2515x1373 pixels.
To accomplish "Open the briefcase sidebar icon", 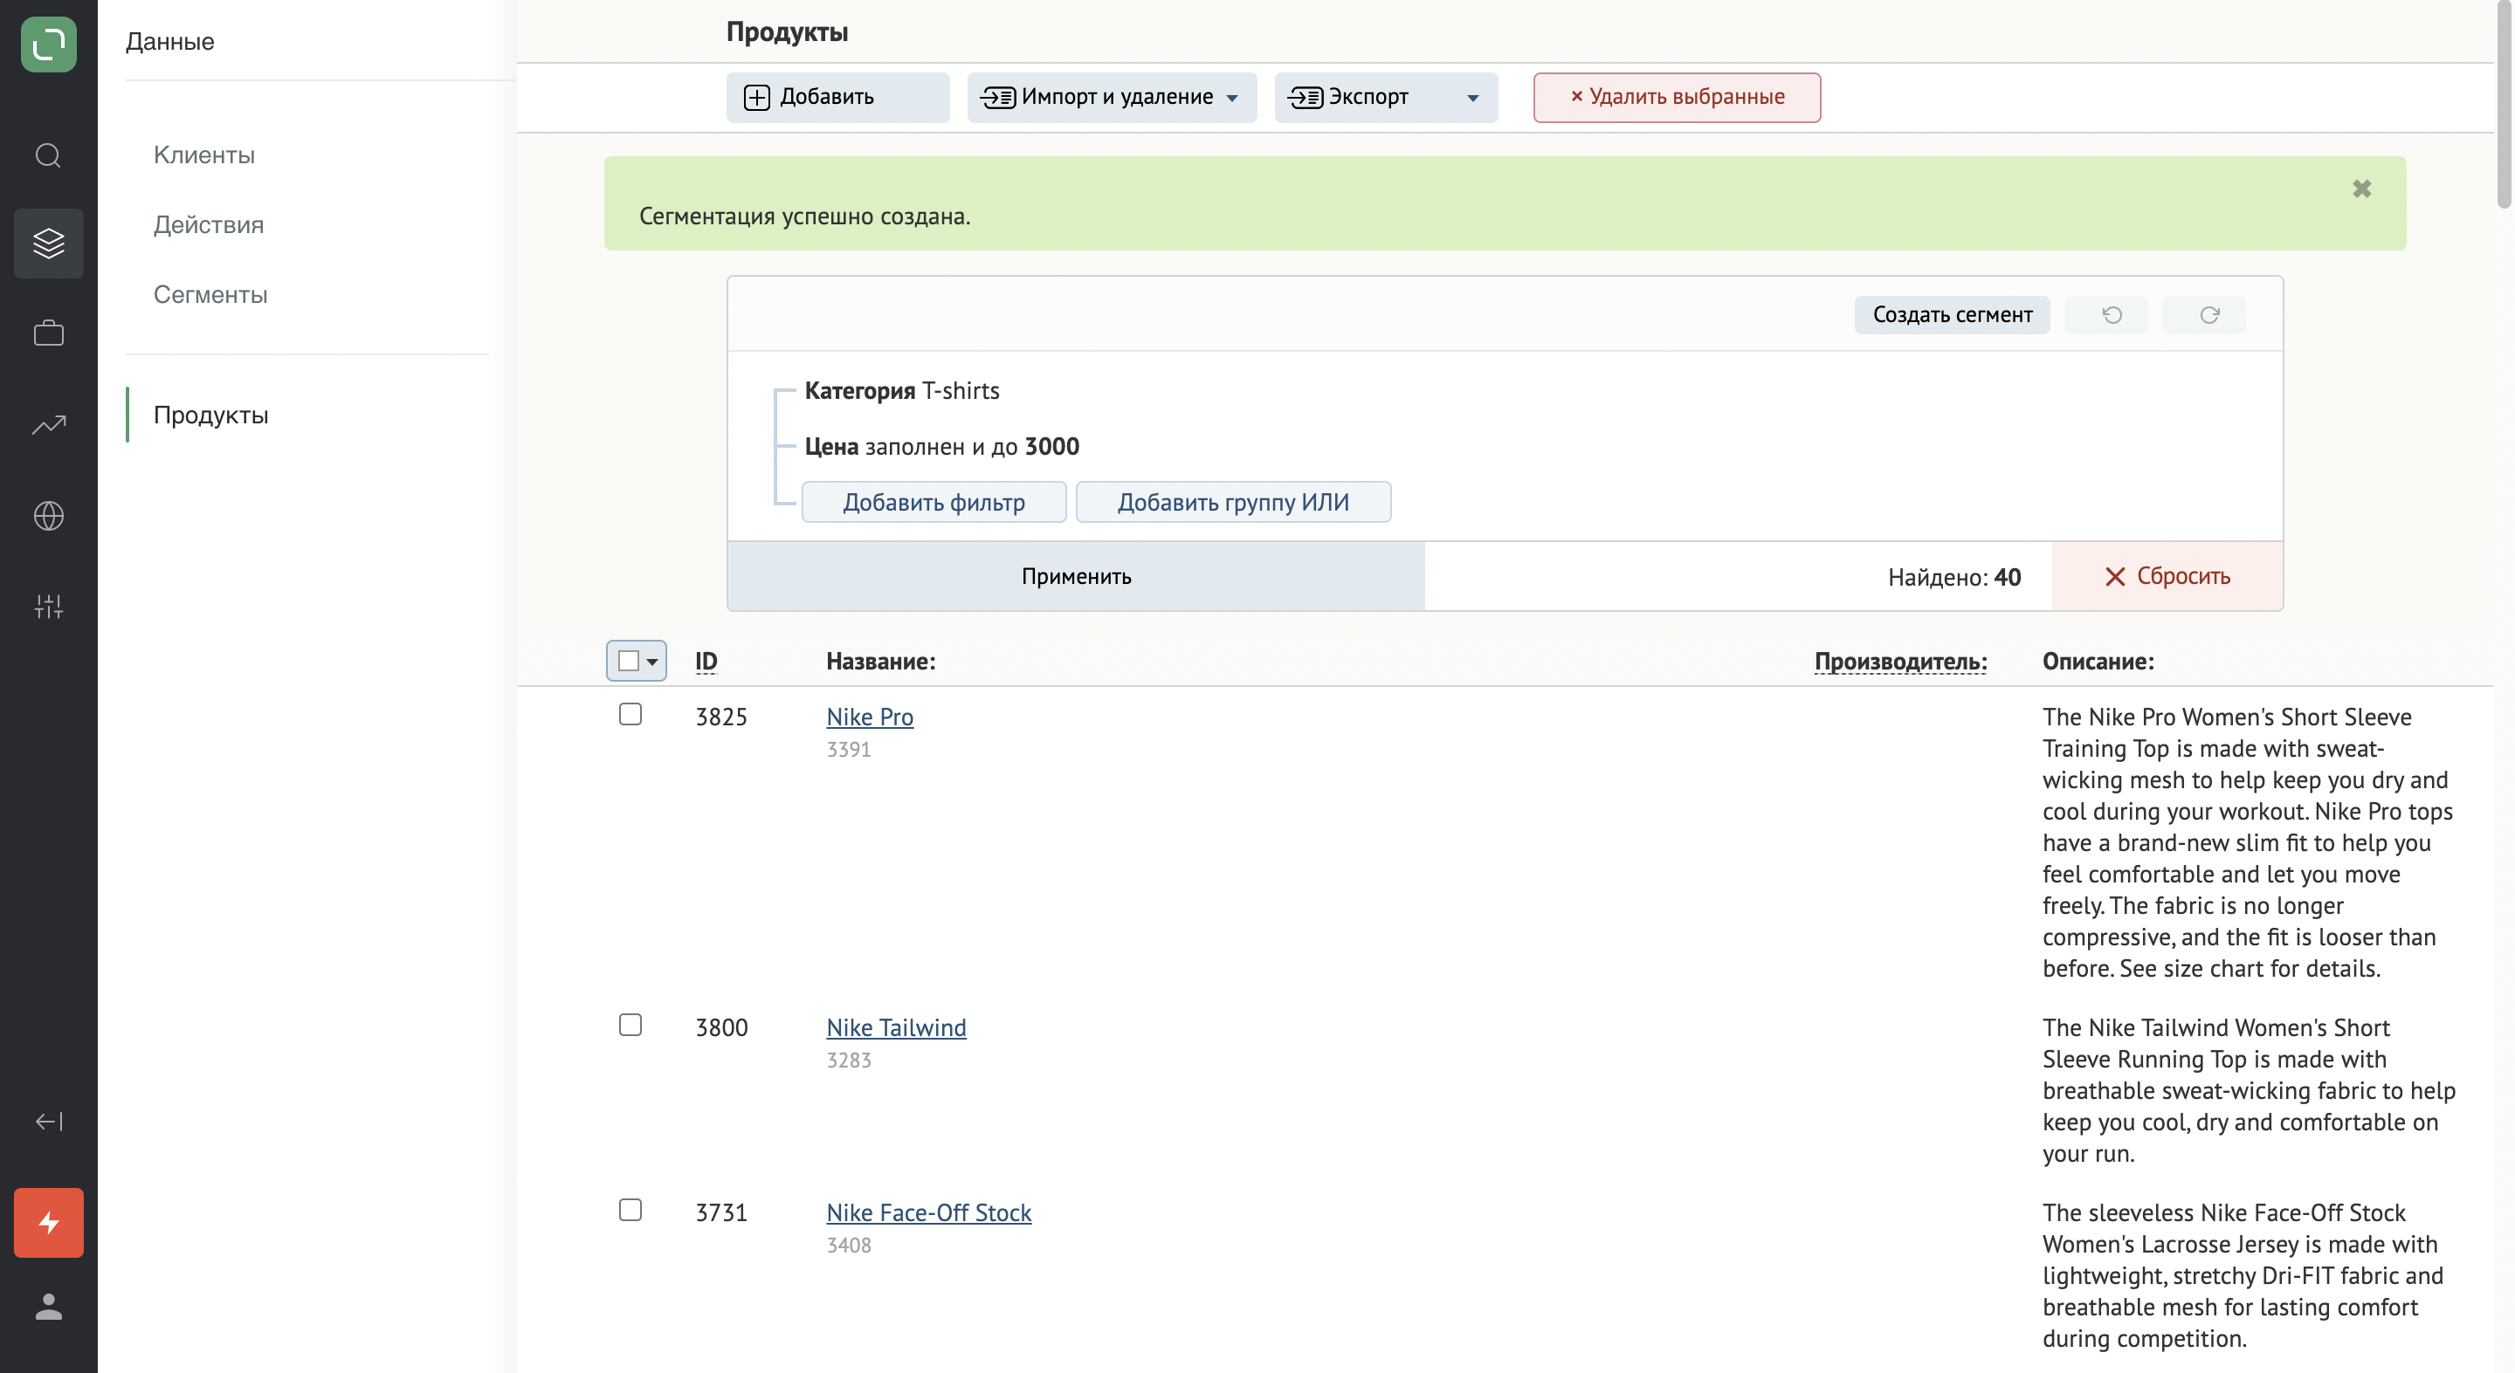I will click(x=48, y=333).
